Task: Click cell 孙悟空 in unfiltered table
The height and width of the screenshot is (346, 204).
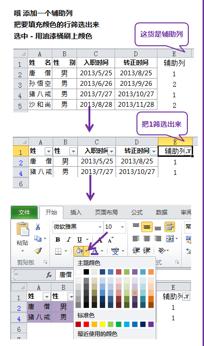Action: coord(40,83)
